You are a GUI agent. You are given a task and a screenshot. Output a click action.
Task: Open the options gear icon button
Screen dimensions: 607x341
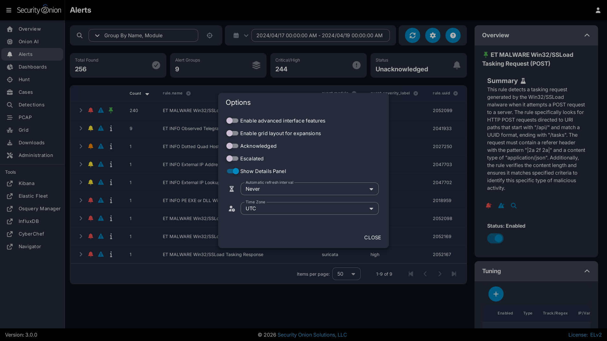[432, 35]
